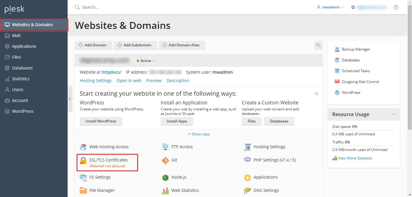Click the Description link
Screen dimensions: 412x197
pos(178,81)
